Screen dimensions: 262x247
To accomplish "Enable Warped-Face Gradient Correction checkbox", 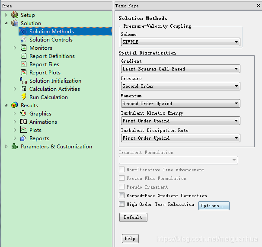I will tap(122, 196).
